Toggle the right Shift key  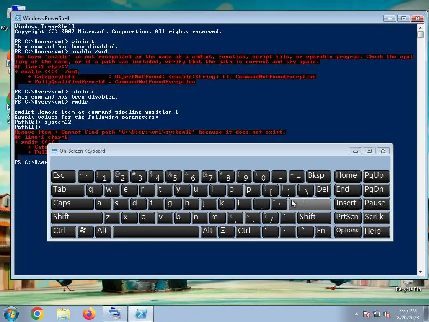click(314, 218)
